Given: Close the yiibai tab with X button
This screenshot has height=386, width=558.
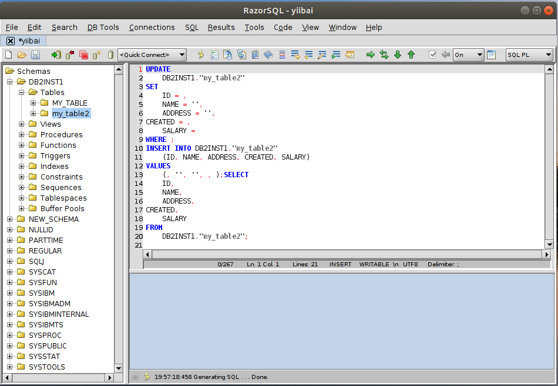Looking at the screenshot, I should (11, 40).
